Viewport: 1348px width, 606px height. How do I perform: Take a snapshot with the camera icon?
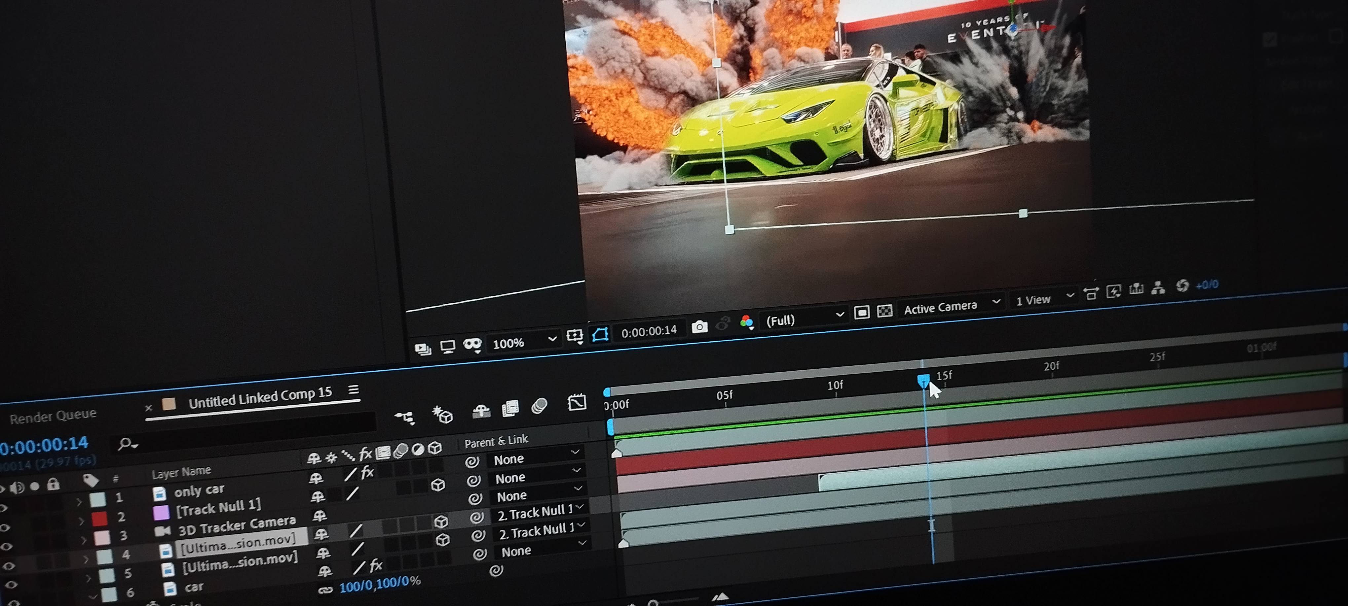(x=699, y=327)
